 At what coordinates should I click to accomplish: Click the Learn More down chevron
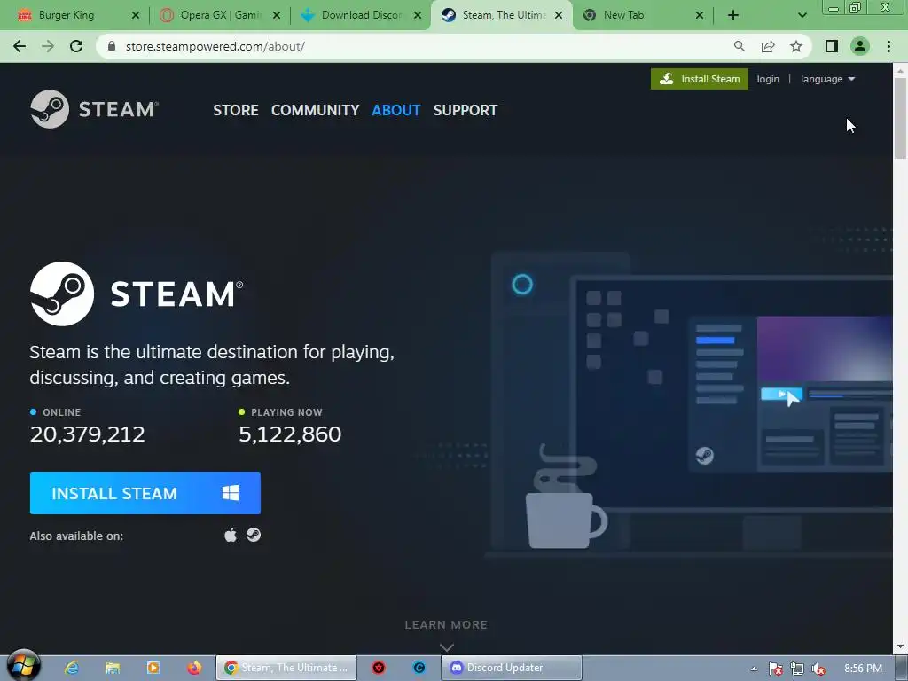447,646
